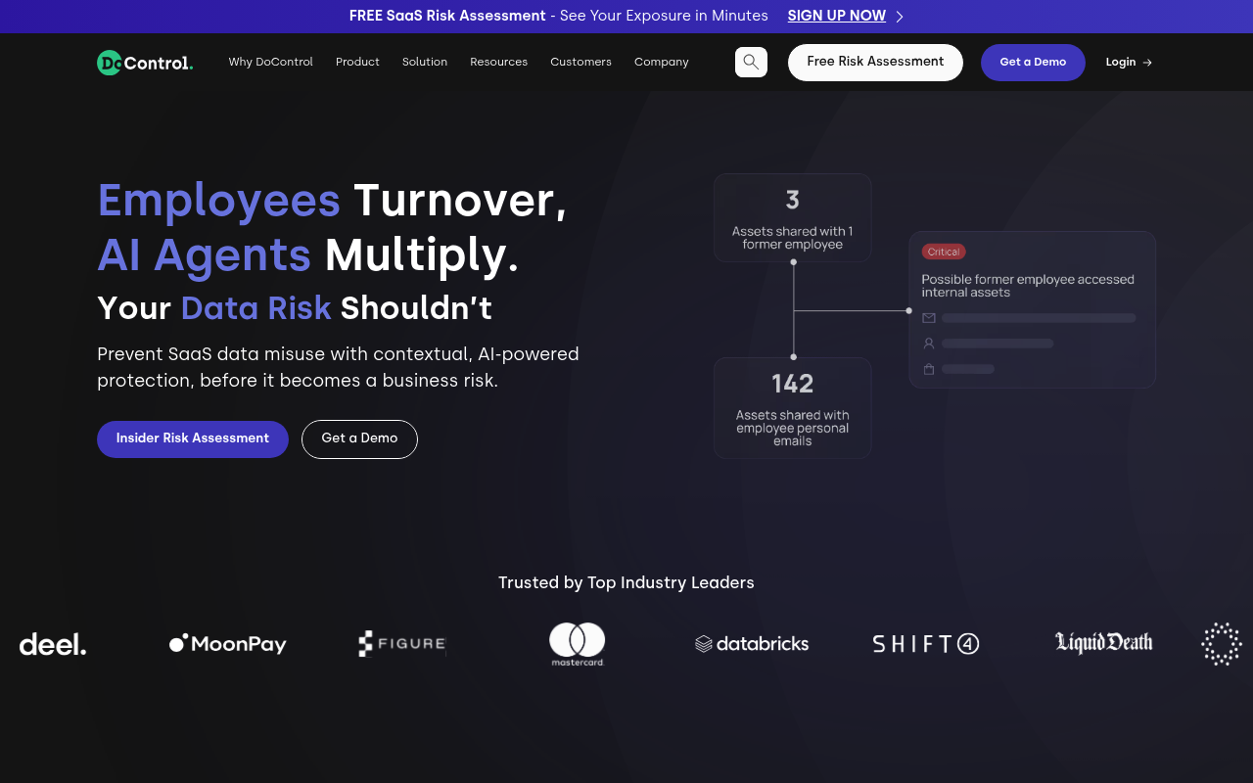1253x783 pixels.
Task: Click the Mastercard logo
Action: tap(577, 644)
